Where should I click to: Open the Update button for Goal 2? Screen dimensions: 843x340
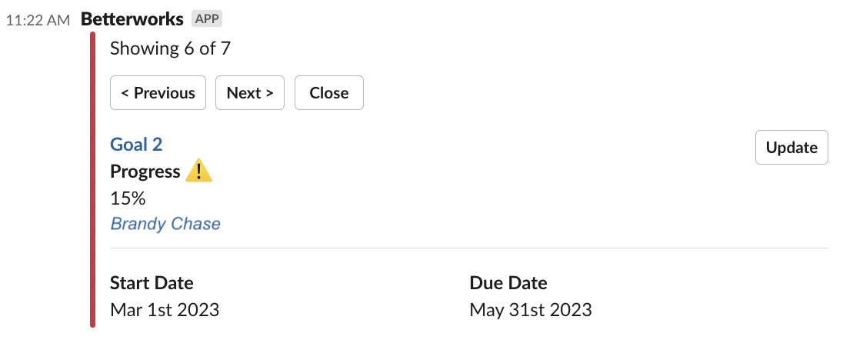tap(791, 147)
